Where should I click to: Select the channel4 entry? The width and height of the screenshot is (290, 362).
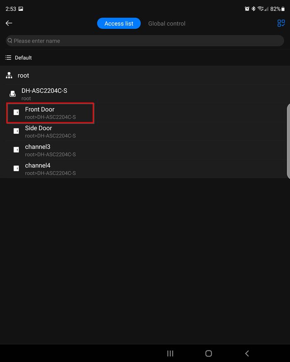click(51, 169)
